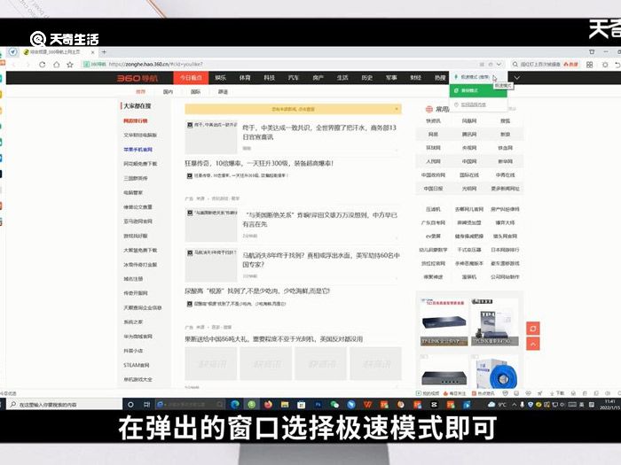Image resolution: width=621 pixels, height=465 pixels.
Task: Select the 国内 sub-tab
Action: [x=168, y=92]
